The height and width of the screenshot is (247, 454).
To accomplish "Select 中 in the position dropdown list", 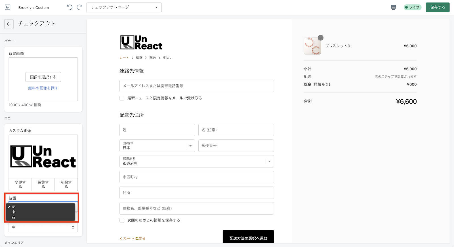I will [x=13, y=212].
